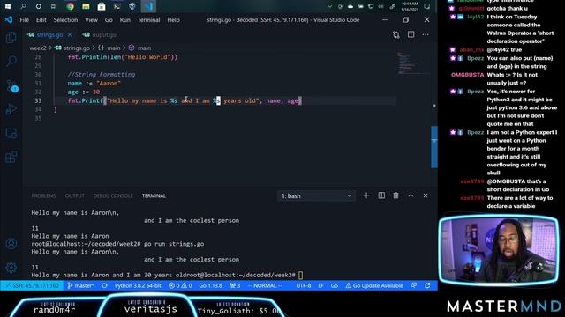Split the terminal panel
The width and height of the screenshot is (565, 317).
381,195
